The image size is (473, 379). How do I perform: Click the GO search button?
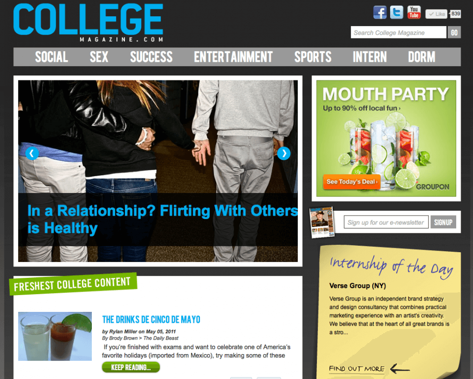[x=454, y=32]
